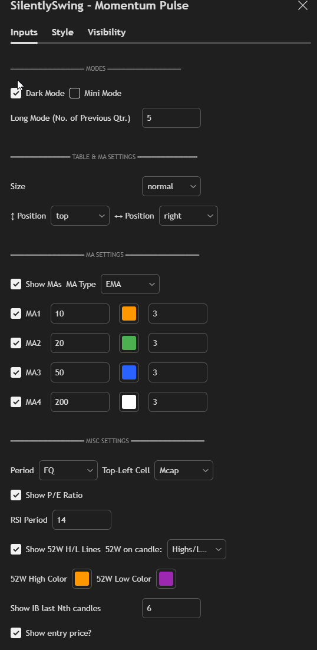
Task: Open the blue MA3 color swatch
Action: pyautogui.click(x=129, y=372)
